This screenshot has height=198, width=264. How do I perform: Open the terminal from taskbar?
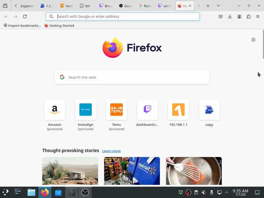(72, 192)
